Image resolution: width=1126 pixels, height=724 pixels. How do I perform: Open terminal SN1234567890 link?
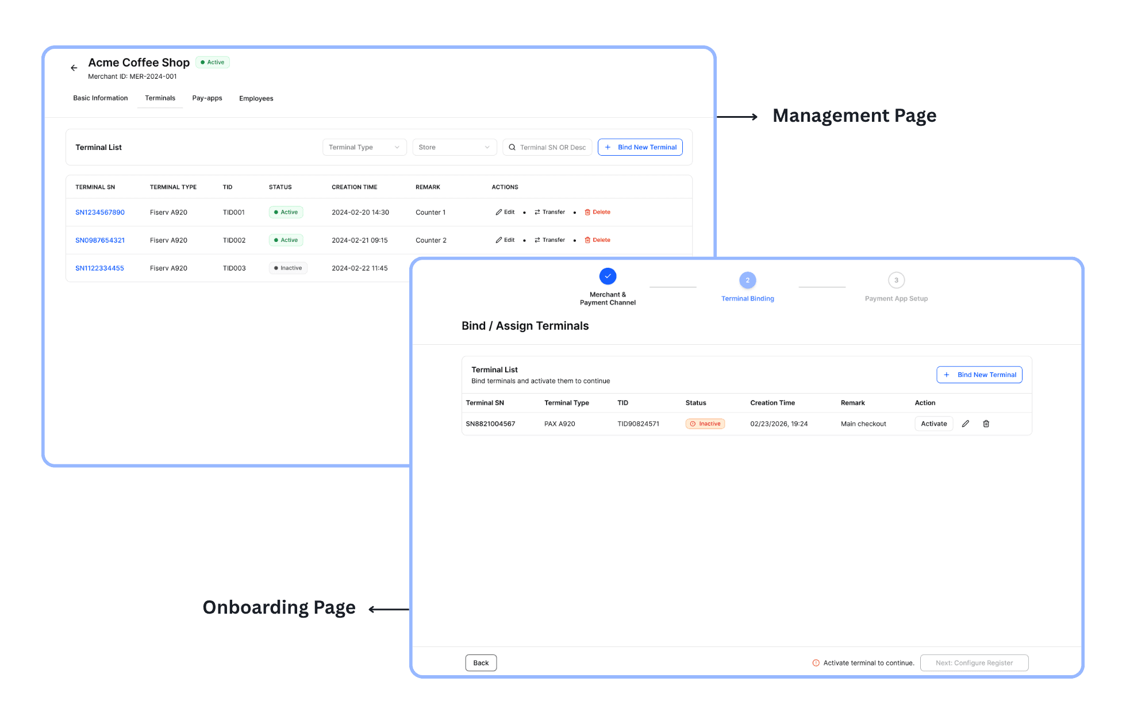(x=100, y=213)
